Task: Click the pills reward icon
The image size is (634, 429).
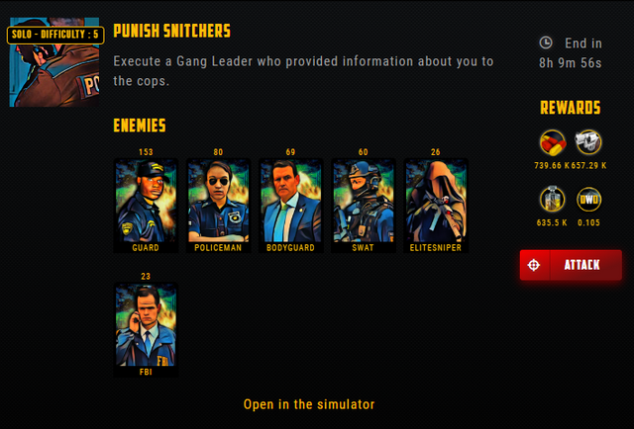Action: coord(553,142)
